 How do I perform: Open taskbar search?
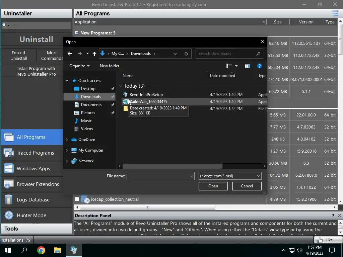[24, 250]
